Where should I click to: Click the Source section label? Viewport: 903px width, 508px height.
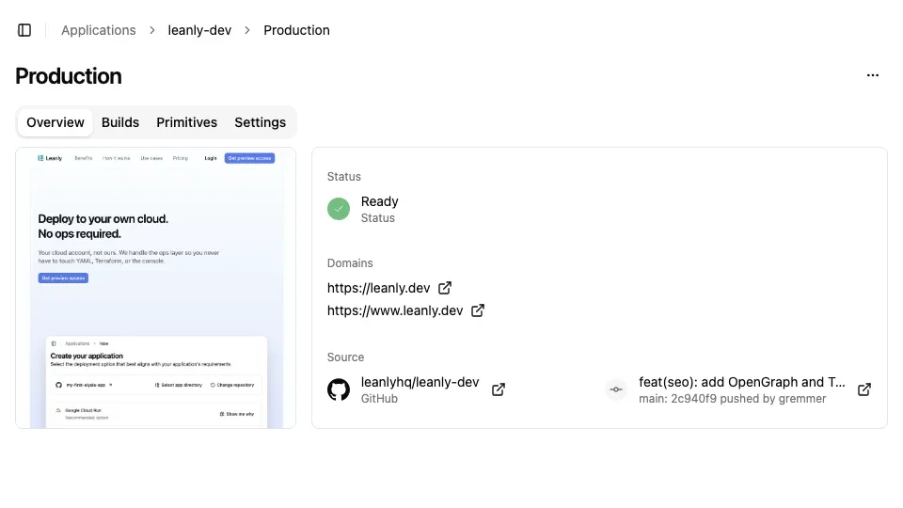click(x=345, y=357)
